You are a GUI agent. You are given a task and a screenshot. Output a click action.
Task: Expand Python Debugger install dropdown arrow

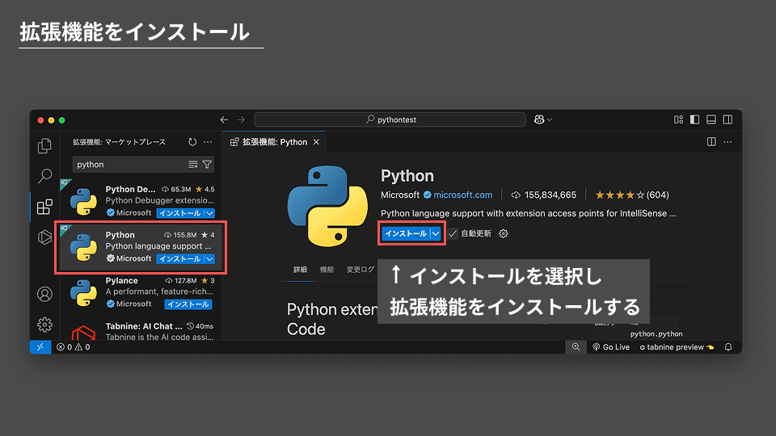[x=210, y=213]
